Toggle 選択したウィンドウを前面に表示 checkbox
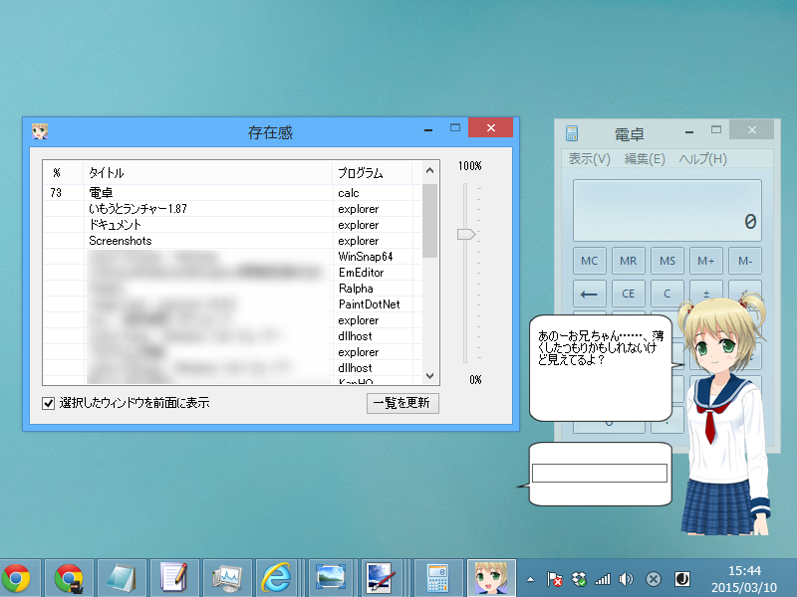 (x=48, y=404)
